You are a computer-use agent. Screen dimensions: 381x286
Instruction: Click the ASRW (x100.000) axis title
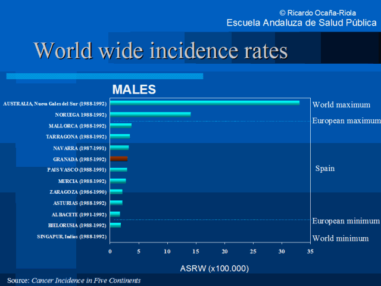point(214,269)
